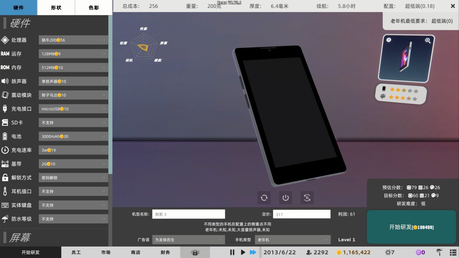The width and height of the screenshot is (459, 258).
Task: Click the paint roller icon
Action: pos(439,252)
